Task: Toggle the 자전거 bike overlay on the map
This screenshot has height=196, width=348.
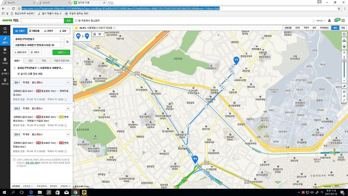Action: (x=306, y=28)
